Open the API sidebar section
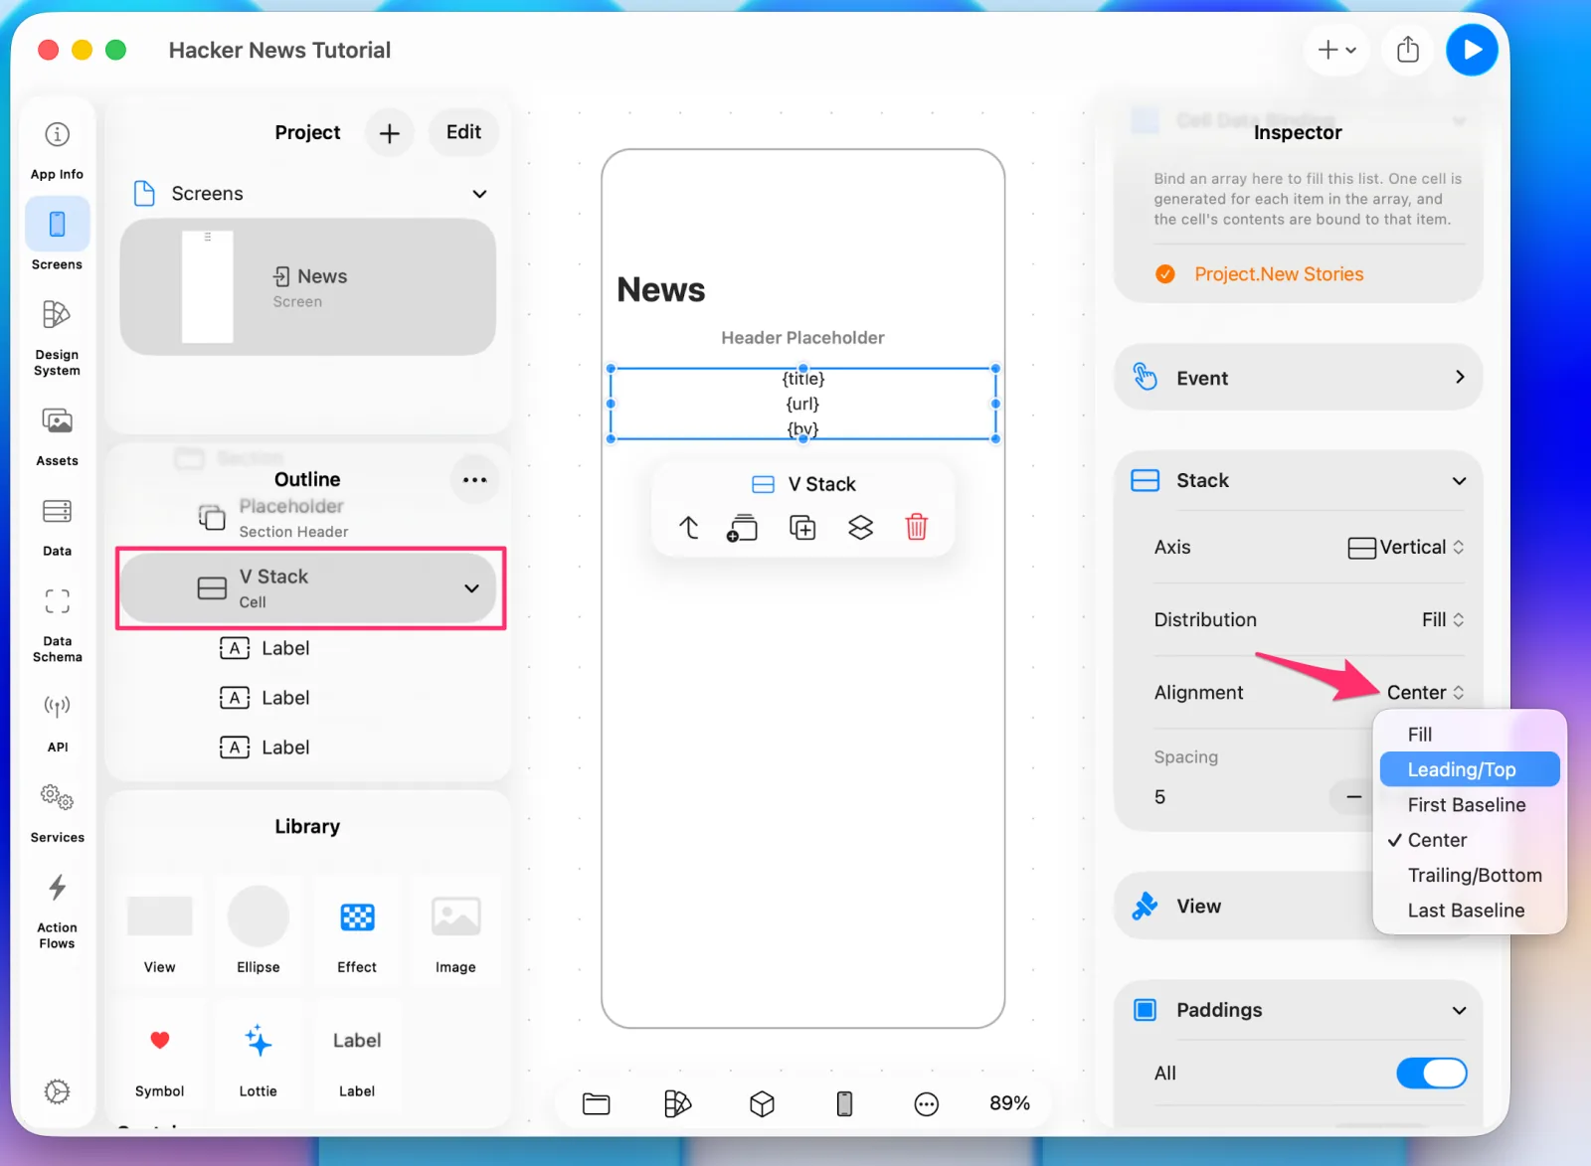Screen dimensions: 1591x1166 click(57, 722)
